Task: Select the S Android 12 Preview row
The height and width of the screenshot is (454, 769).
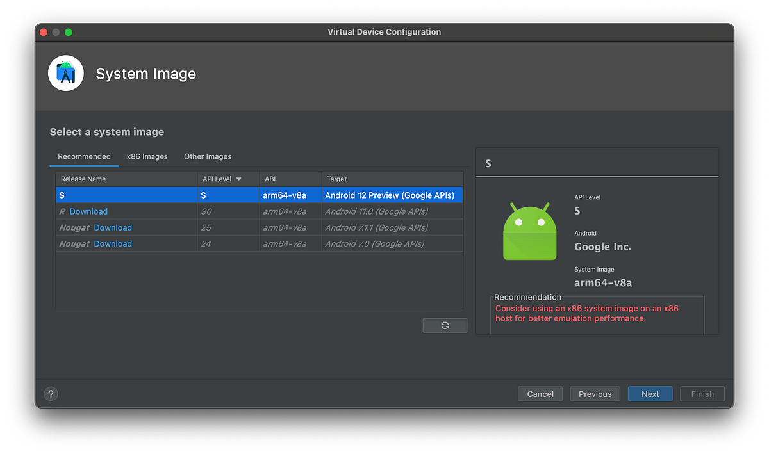Action: coord(259,195)
